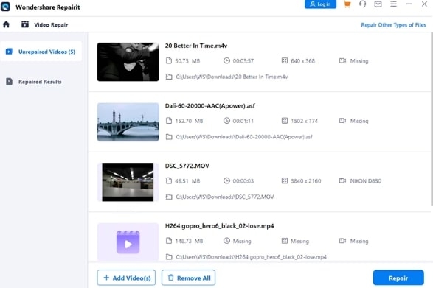Select the Unrepaired Videos (5) tab
Viewport: 433px width, 288px height.
(41, 52)
